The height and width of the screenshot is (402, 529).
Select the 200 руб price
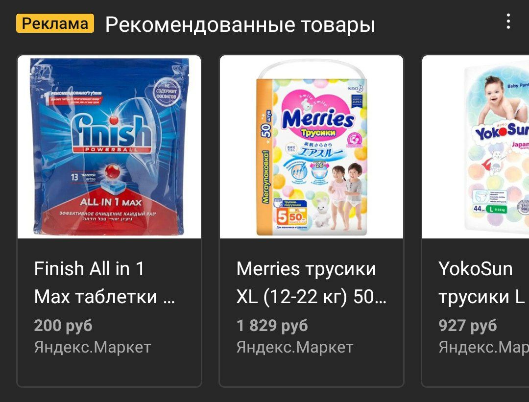point(63,326)
